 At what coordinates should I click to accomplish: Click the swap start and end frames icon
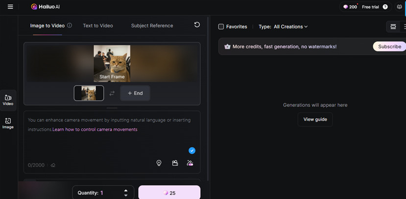coord(112,93)
